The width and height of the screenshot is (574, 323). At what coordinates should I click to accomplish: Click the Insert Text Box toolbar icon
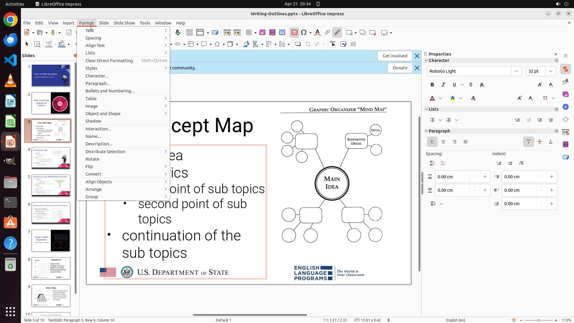click(294, 33)
